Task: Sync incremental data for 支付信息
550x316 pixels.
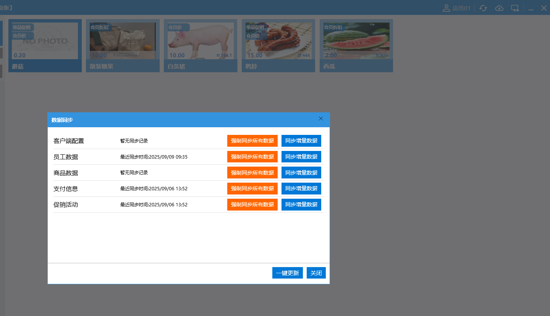Action: [301, 188]
